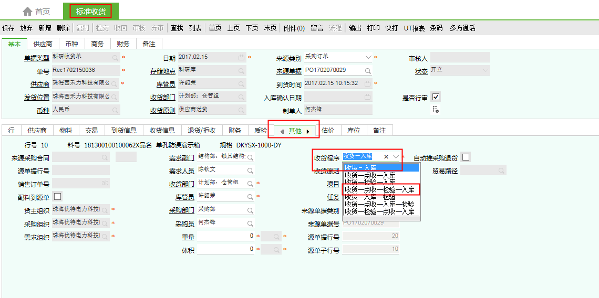Image resolution: width=599 pixels, height=298 pixels.
Task: Click the search icon in 来源单据 field
Action: [368, 70]
